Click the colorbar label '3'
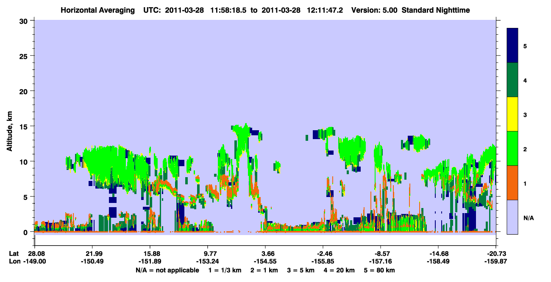 [x=525, y=114]
